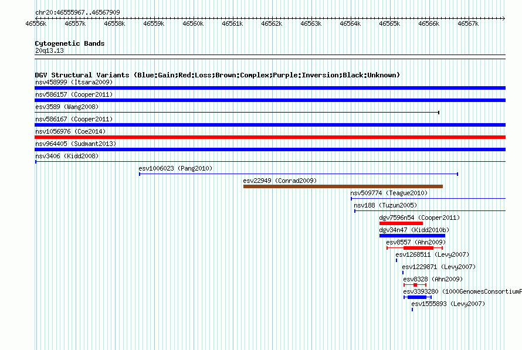Click the brown esv22949 (Conrad2009) complex bar
Screen dimensions: 522x350
click(x=343, y=186)
